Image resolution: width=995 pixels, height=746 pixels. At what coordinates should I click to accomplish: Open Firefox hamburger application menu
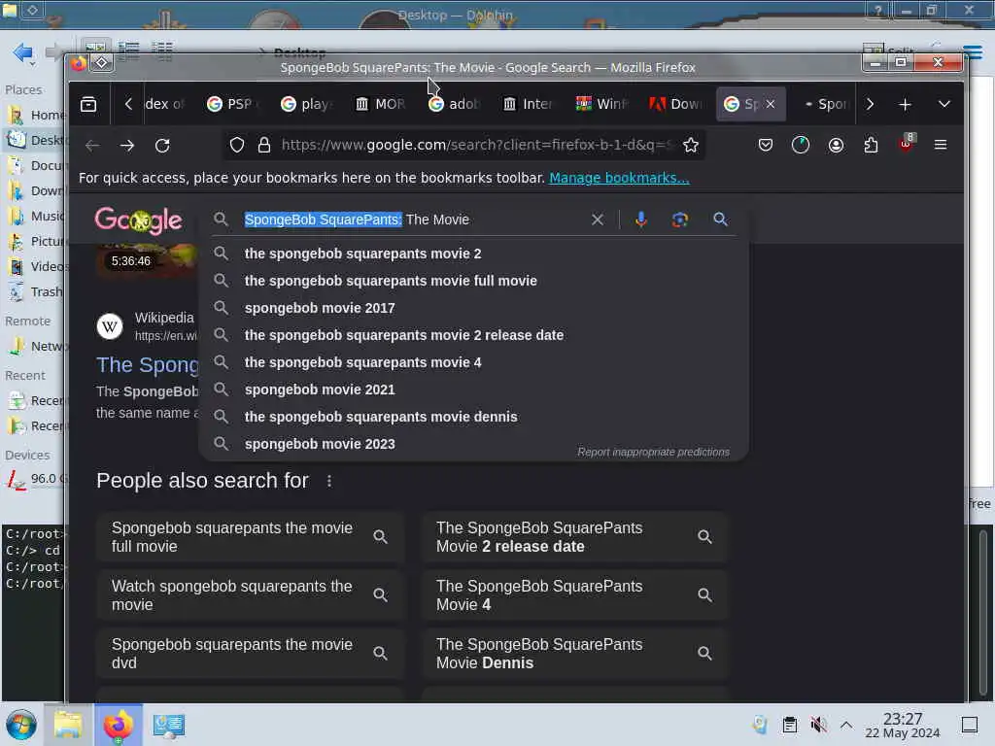point(941,146)
